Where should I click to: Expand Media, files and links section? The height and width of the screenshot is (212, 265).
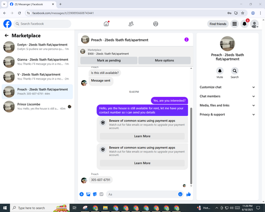pyautogui.click(x=227, y=105)
